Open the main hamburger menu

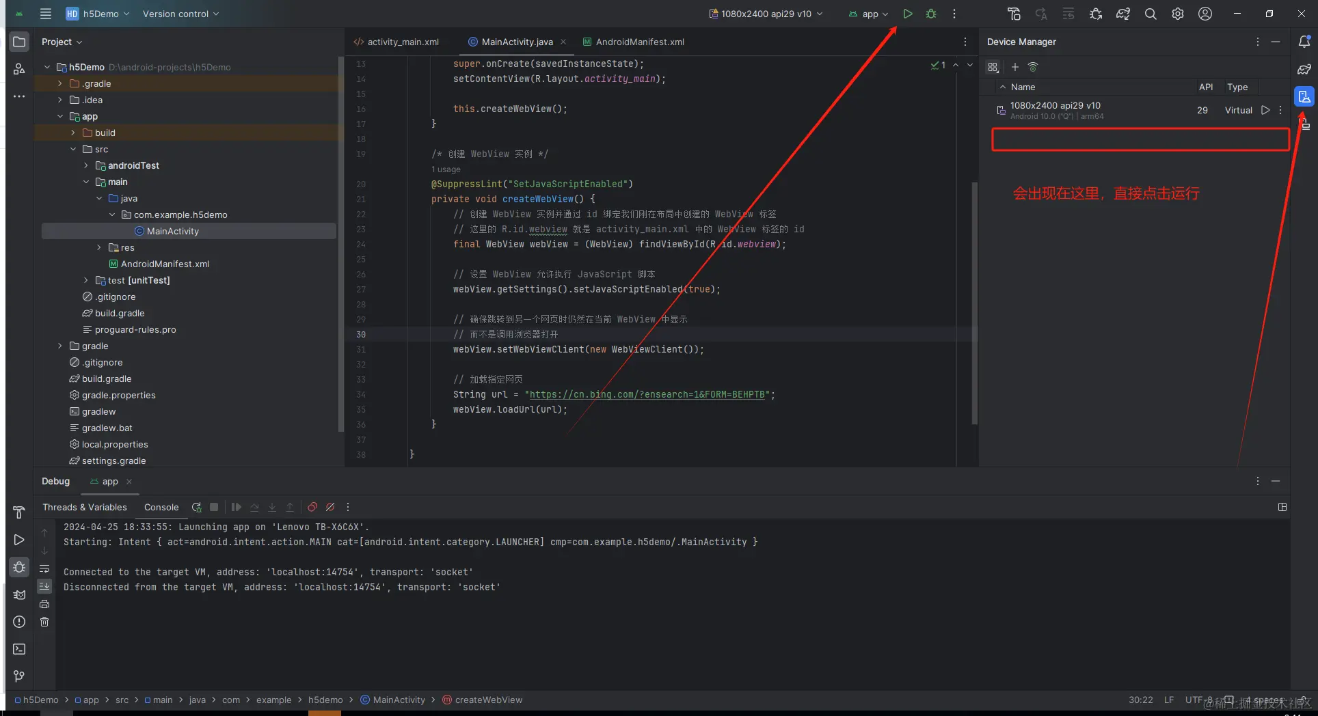pyautogui.click(x=46, y=14)
